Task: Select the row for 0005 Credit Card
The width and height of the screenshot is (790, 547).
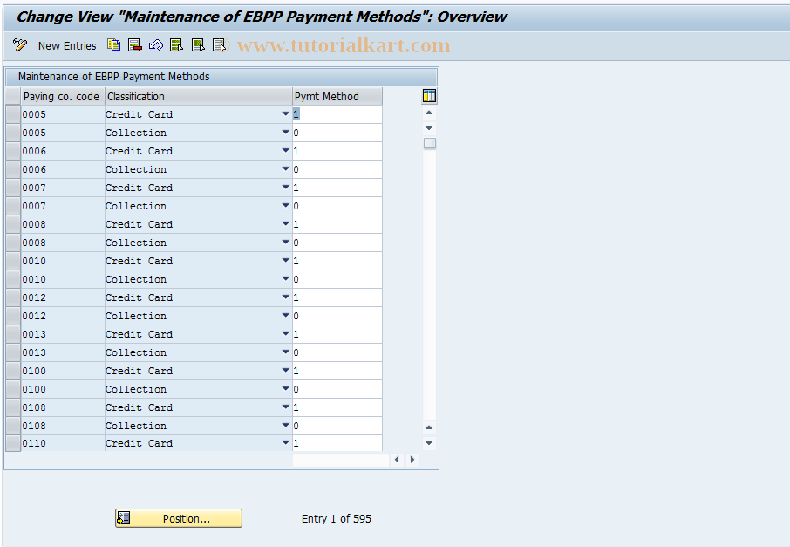Action: (x=13, y=114)
